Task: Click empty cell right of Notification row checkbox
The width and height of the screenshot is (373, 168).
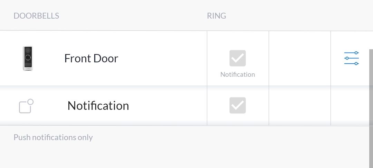Action: (x=300, y=105)
